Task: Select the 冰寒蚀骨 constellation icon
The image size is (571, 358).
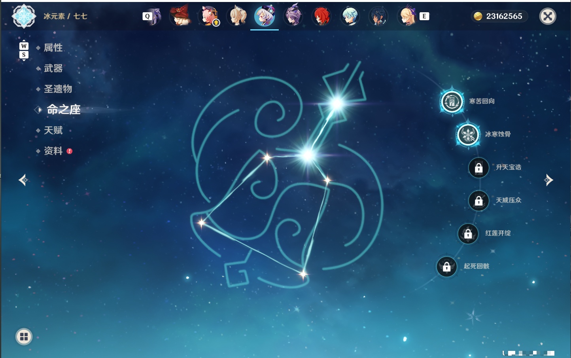Action: click(x=468, y=134)
